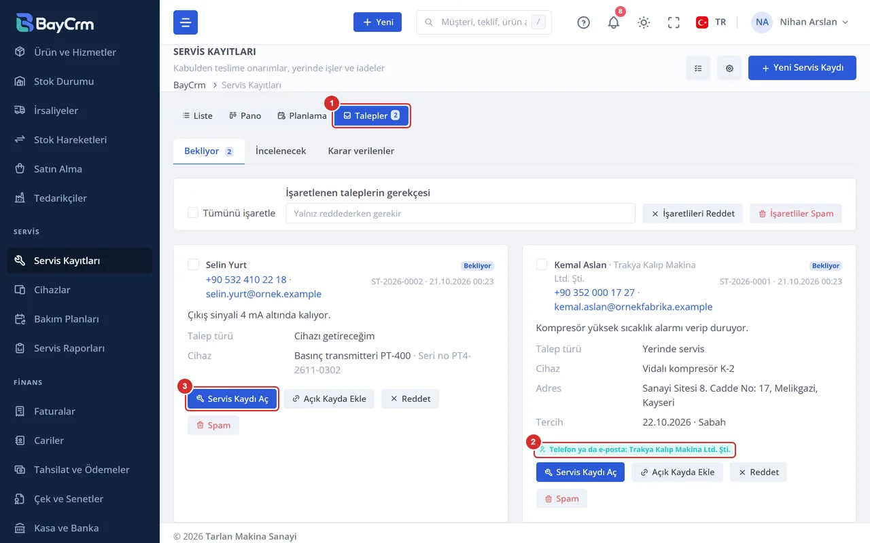This screenshot has width=870, height=543.
Task: Open Tedarikçiler in the sidebar
Action: 80,198
